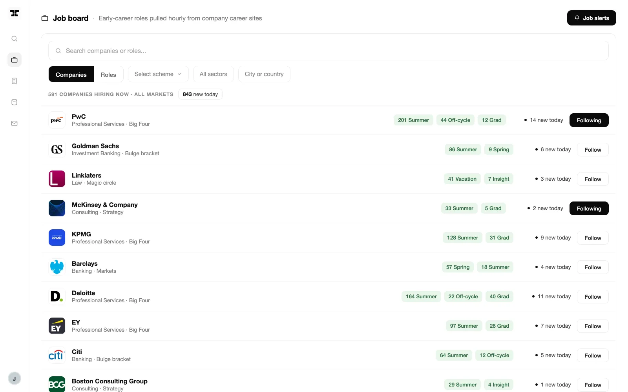Select McKinsey 5 Grad tag
The image size is (628, 392).
point(493,208)
